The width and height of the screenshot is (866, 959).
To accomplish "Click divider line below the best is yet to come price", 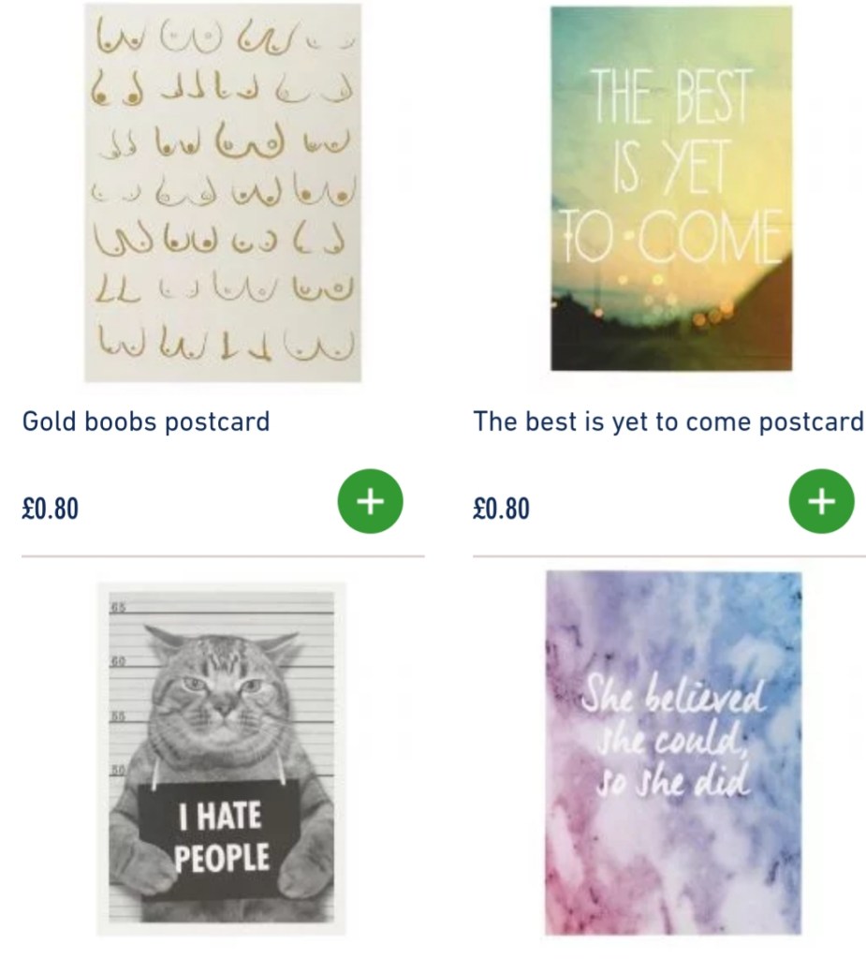I will tap(668, 556).
